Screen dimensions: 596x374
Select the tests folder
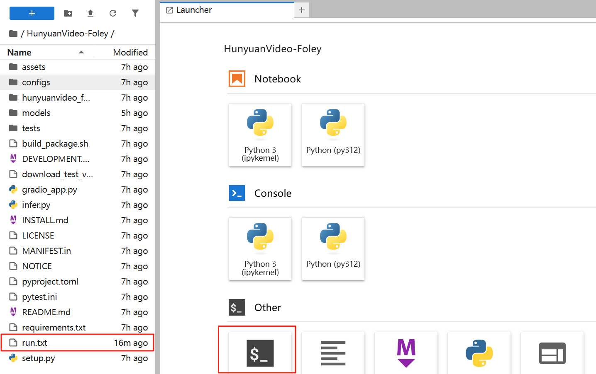click(78, 128)
